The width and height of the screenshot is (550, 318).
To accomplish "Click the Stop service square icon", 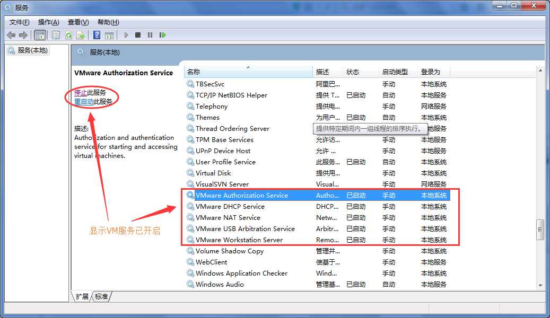I will 138,35.
